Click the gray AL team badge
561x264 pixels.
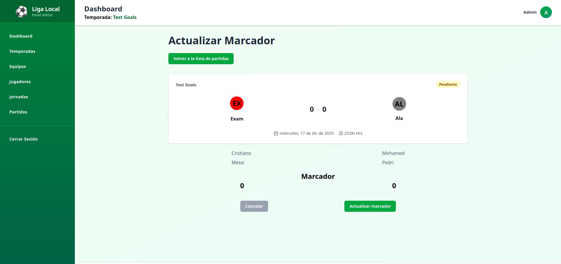(399, 104)
